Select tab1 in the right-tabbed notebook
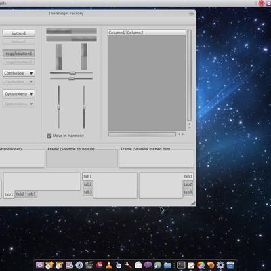Viewport: 271px width, 271px height. 188,176
